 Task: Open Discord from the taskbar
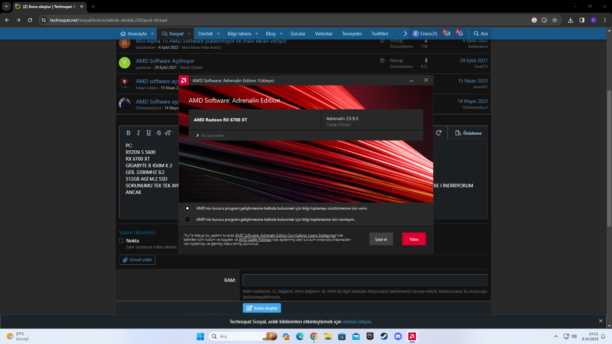[x=398, y=336]
